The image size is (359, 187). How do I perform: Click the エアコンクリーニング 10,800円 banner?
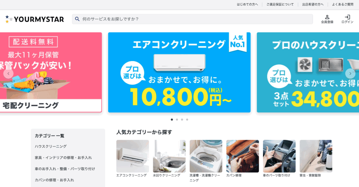pyautogui.click(x=179, y=72)
